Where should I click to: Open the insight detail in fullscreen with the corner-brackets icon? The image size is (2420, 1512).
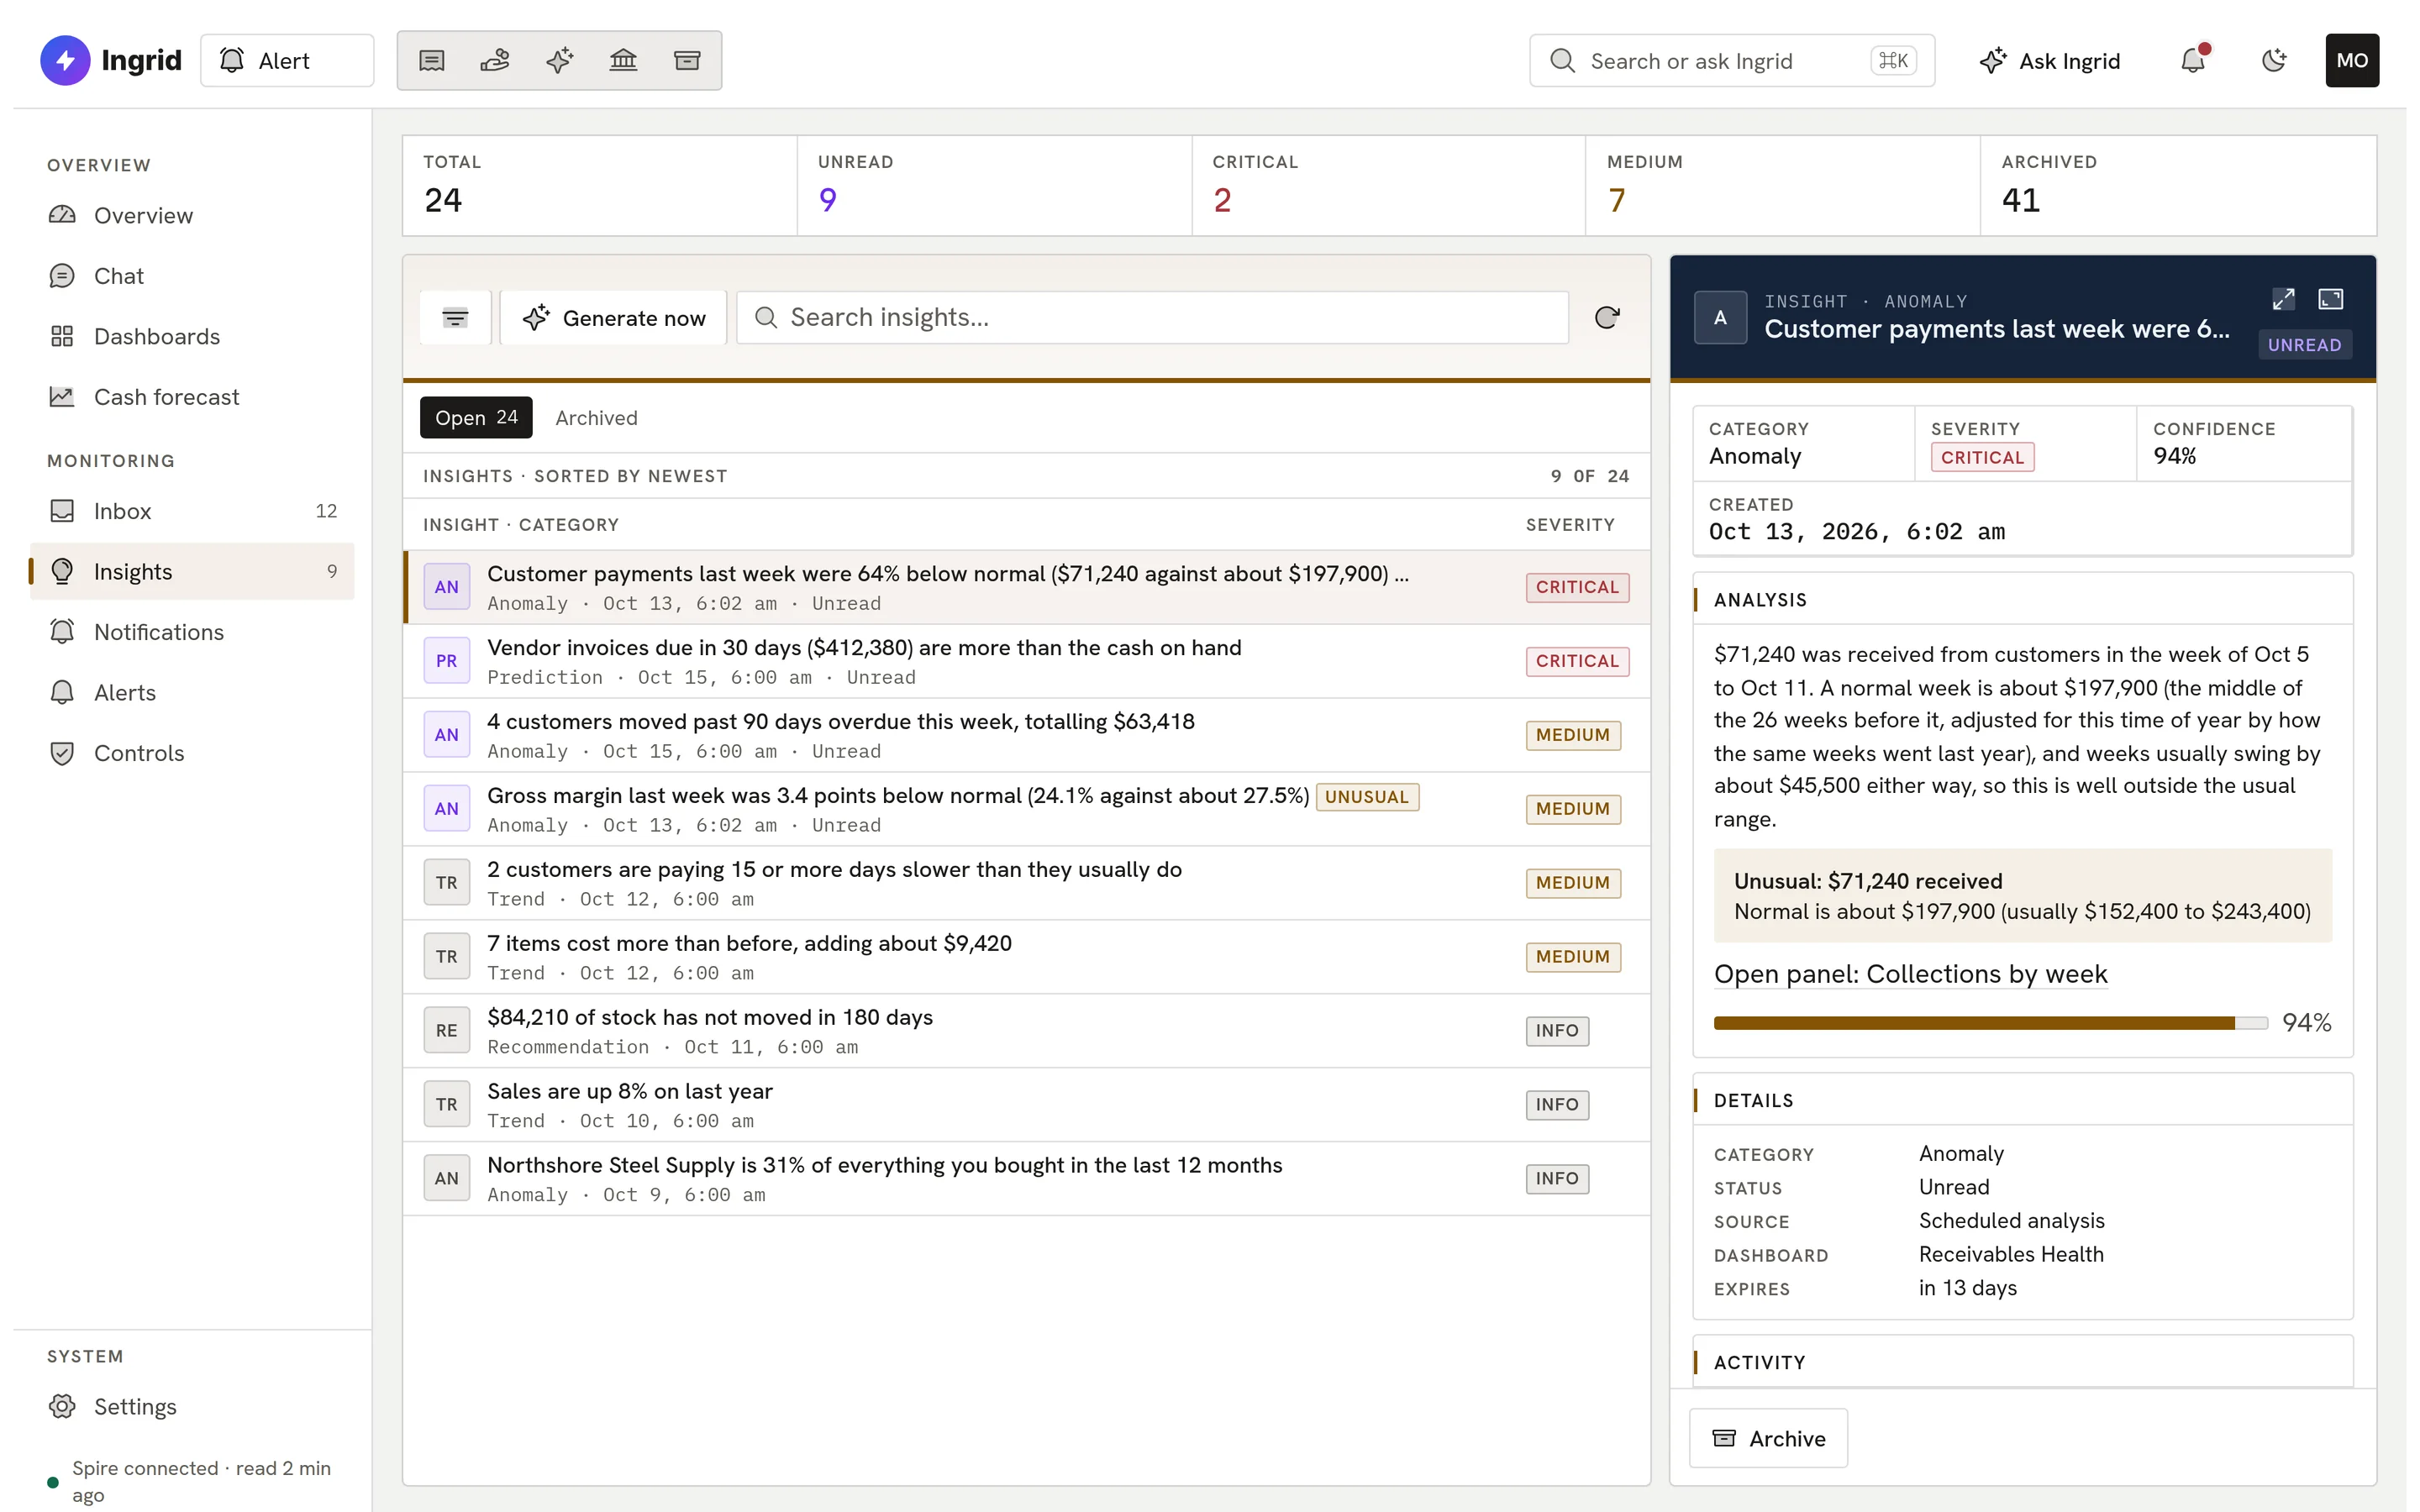[2331, 299]
